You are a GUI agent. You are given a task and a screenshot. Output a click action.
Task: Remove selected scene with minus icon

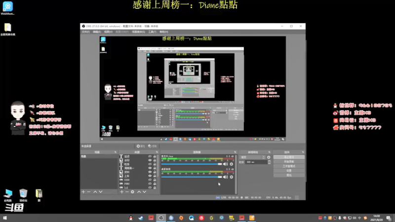(89, 192)
